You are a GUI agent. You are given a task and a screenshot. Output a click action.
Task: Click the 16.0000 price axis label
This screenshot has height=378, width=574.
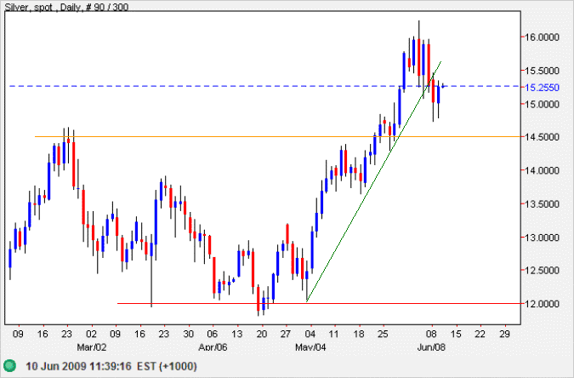[543, 37]
